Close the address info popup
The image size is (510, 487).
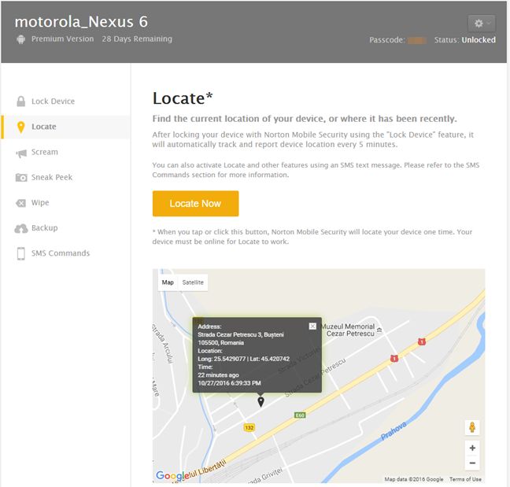coord(312,326)
